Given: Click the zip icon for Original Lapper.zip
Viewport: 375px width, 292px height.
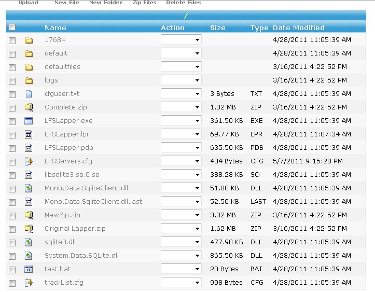Looking at the screenshot, I should coord(29,229).
